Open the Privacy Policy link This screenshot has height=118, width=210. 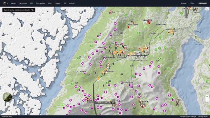(x=203, y=117)
